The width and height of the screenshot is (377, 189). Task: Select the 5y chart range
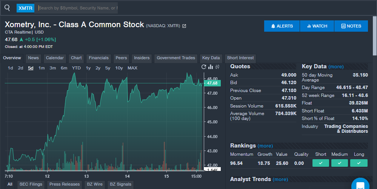coord(108,68)
